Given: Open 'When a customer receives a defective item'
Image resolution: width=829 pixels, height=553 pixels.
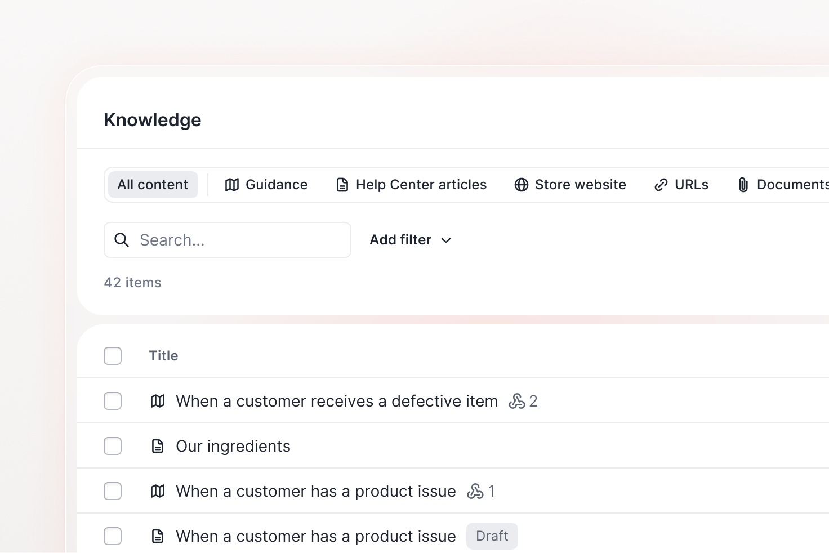Looking at the screenshot, I should pyautogui.click(x=337, y=401).
